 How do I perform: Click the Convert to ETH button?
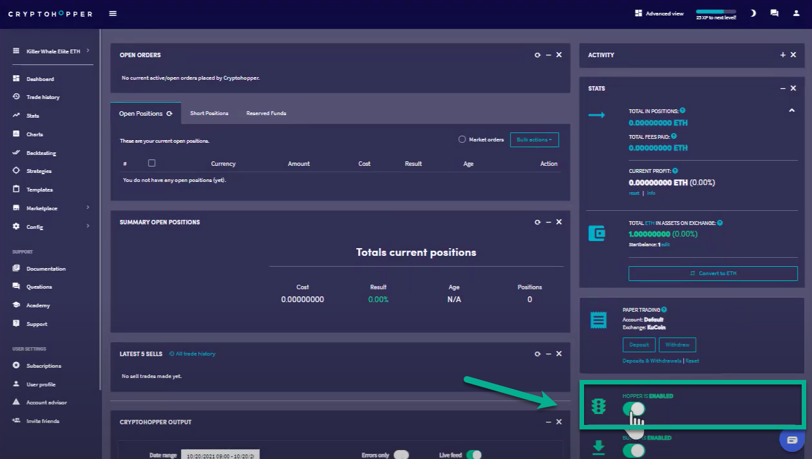(713, 273)
